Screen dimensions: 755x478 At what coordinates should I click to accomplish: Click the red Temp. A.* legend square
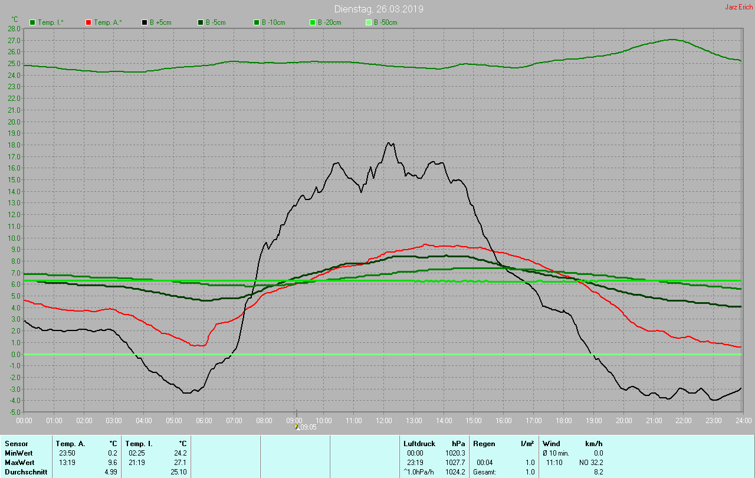coord(88,22)
